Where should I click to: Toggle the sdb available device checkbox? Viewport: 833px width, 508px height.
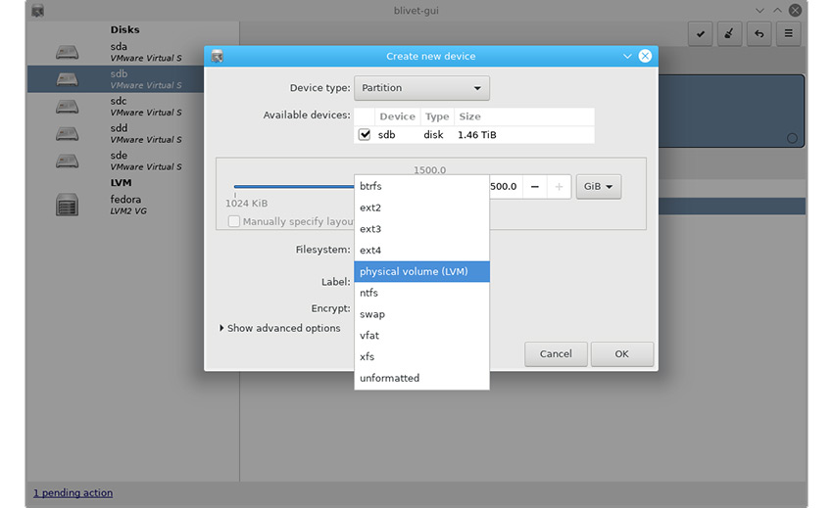[365, 135]
